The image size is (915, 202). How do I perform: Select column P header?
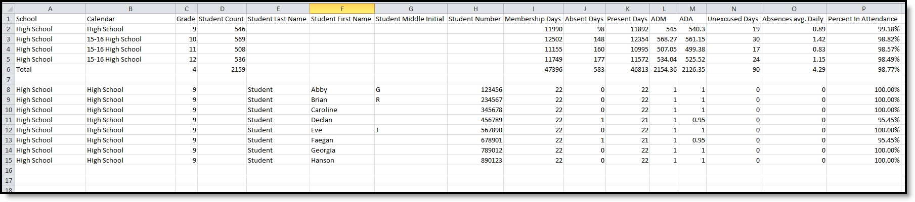coord(863,9)
